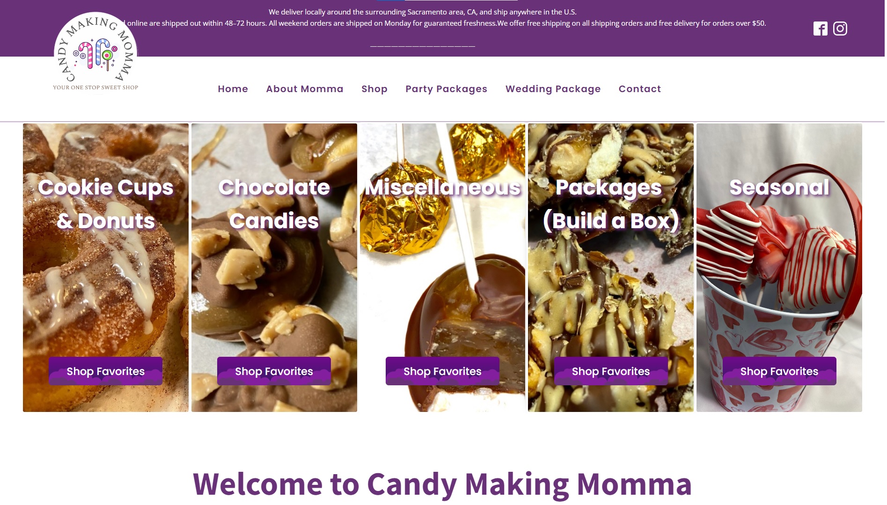Click the Welcome to Candy Making Momma heading
The width and height of the screenshot is (887, 505).
[442, 484]
